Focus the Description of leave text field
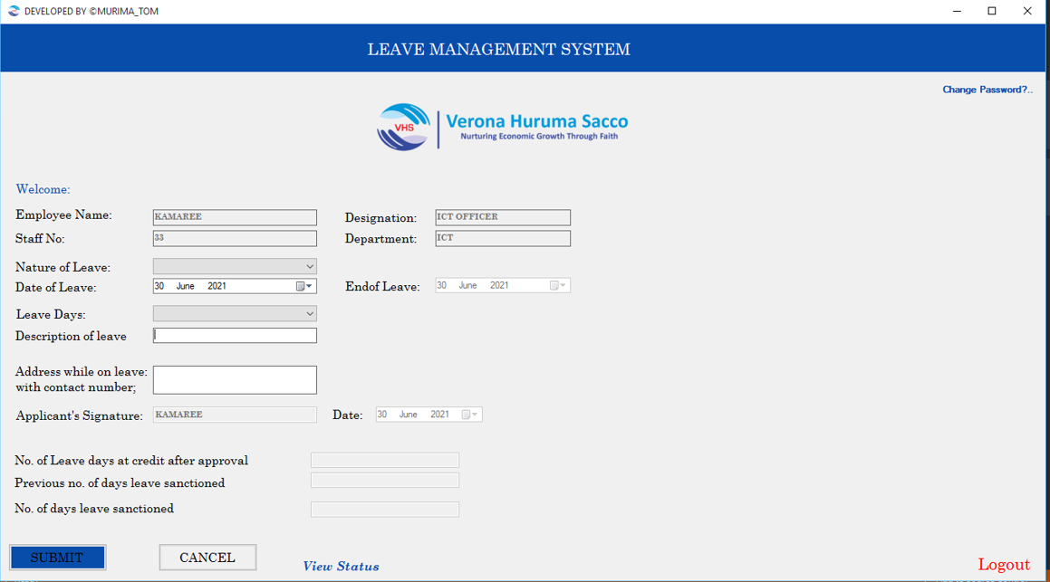 [x=235, y=336]
